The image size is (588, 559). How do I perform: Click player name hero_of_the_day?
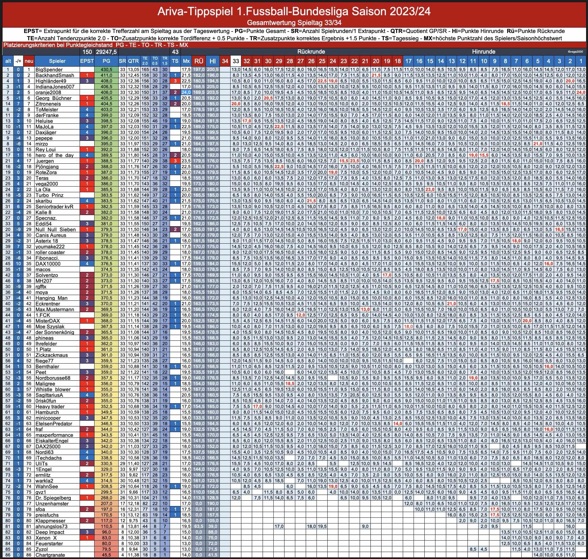(55, 155)
